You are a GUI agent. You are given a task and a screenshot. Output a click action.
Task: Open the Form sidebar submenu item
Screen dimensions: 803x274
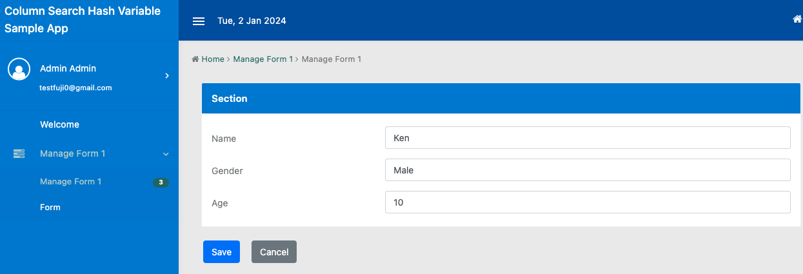[x=50, y=208]
